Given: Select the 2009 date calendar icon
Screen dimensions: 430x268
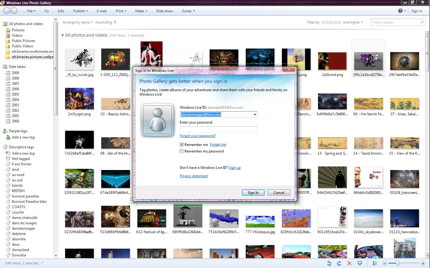Looking at the screenshot, I should (8, 73).
